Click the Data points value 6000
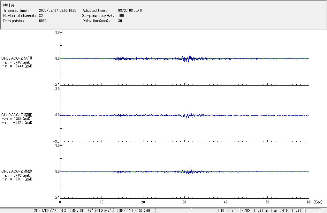 [43, 21]
